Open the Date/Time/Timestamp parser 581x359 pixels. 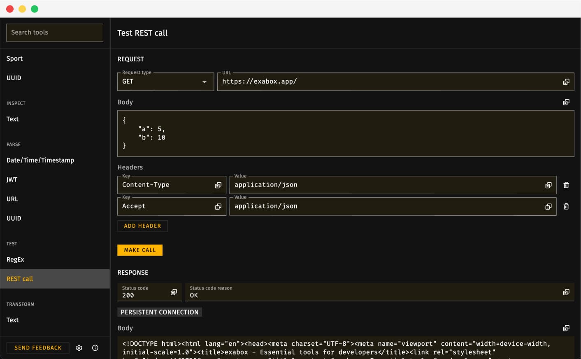tap(55, 160)
